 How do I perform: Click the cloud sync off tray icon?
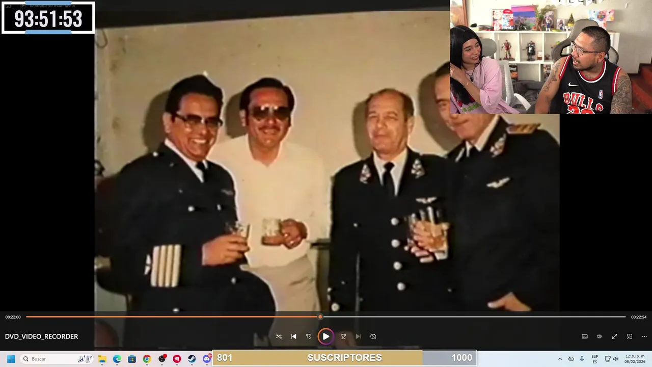click(x=571, y=359)
